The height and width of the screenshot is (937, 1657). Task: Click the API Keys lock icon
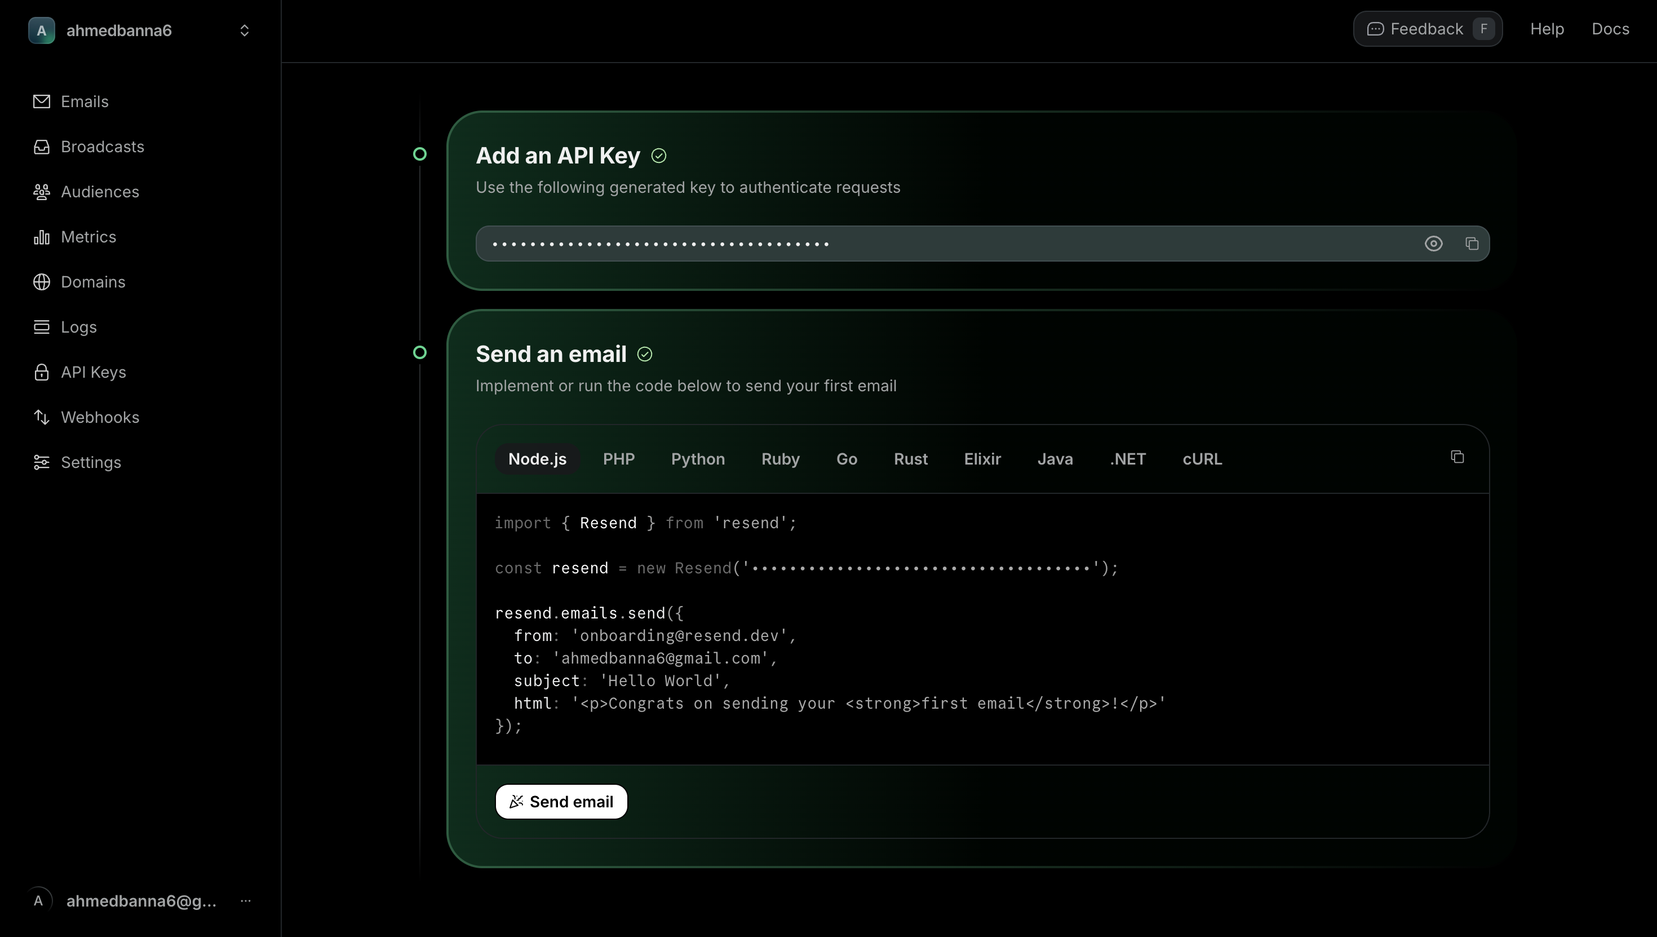point(42,372)
